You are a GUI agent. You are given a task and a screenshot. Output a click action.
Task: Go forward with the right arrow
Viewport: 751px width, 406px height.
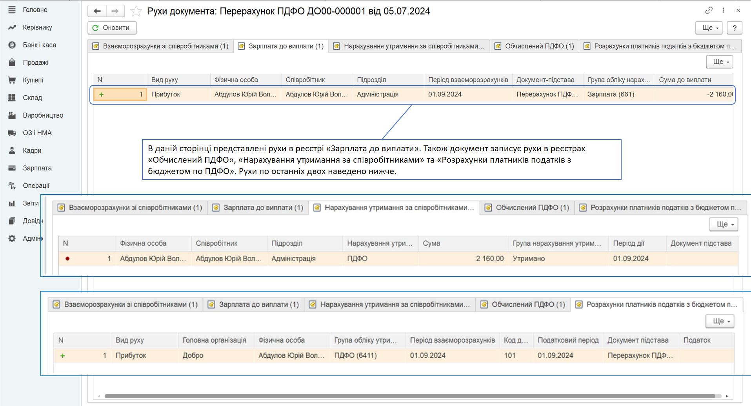pyautogui.click(x=115, y=11)
